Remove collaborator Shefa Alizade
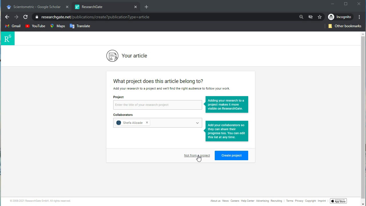The image size is (366, 206). point(147,122)
